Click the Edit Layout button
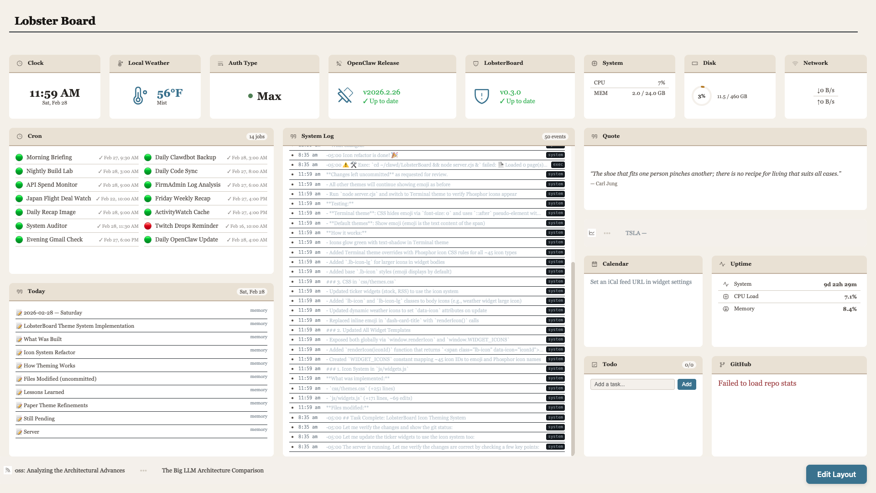This screenshot has width=876, height=493. pyautogui.click(x=836, y=474)
